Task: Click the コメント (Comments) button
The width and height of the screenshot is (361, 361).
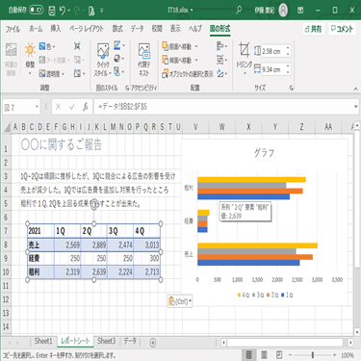Action: 342,29
